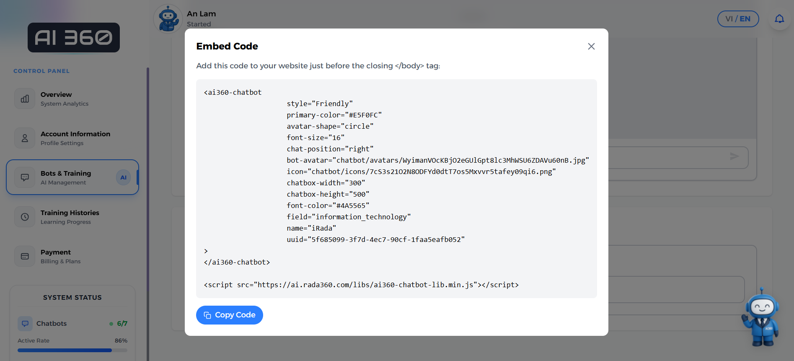This screenshot has width=794, height=361.
Task: Click the Training Histories clock icon
Action: pos(25,217)
